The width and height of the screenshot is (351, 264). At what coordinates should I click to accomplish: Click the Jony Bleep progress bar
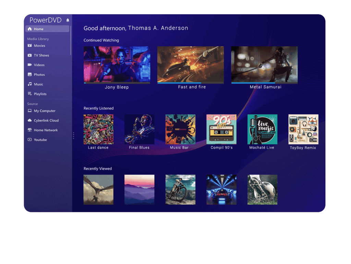tap(117, 83)
